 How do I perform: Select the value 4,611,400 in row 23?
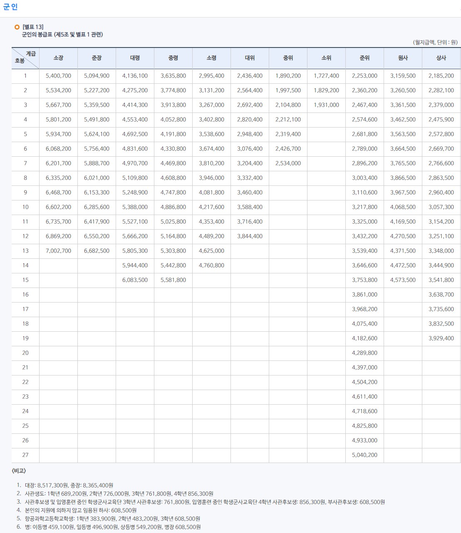tap(364, 397)
